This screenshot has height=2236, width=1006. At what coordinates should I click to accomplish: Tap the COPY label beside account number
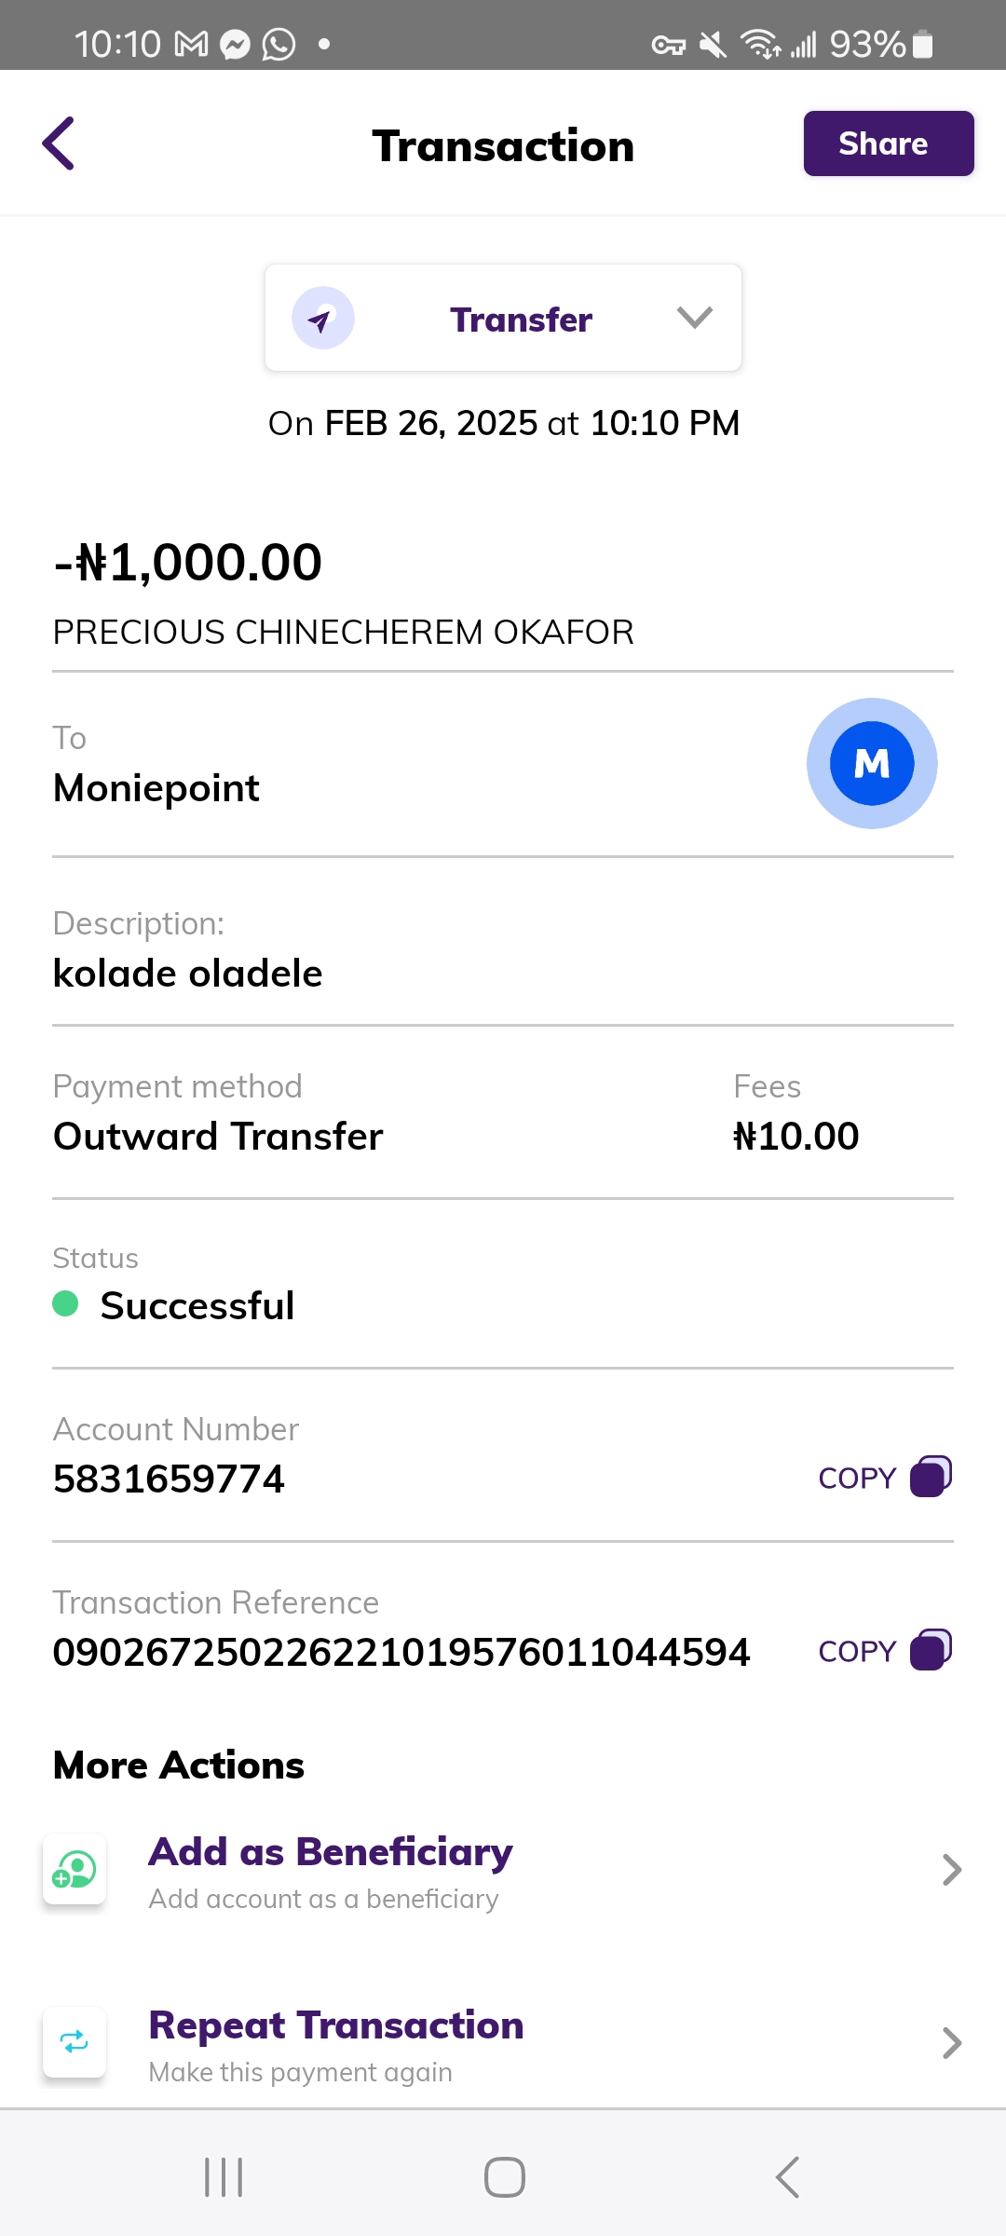coord(857,1479)
